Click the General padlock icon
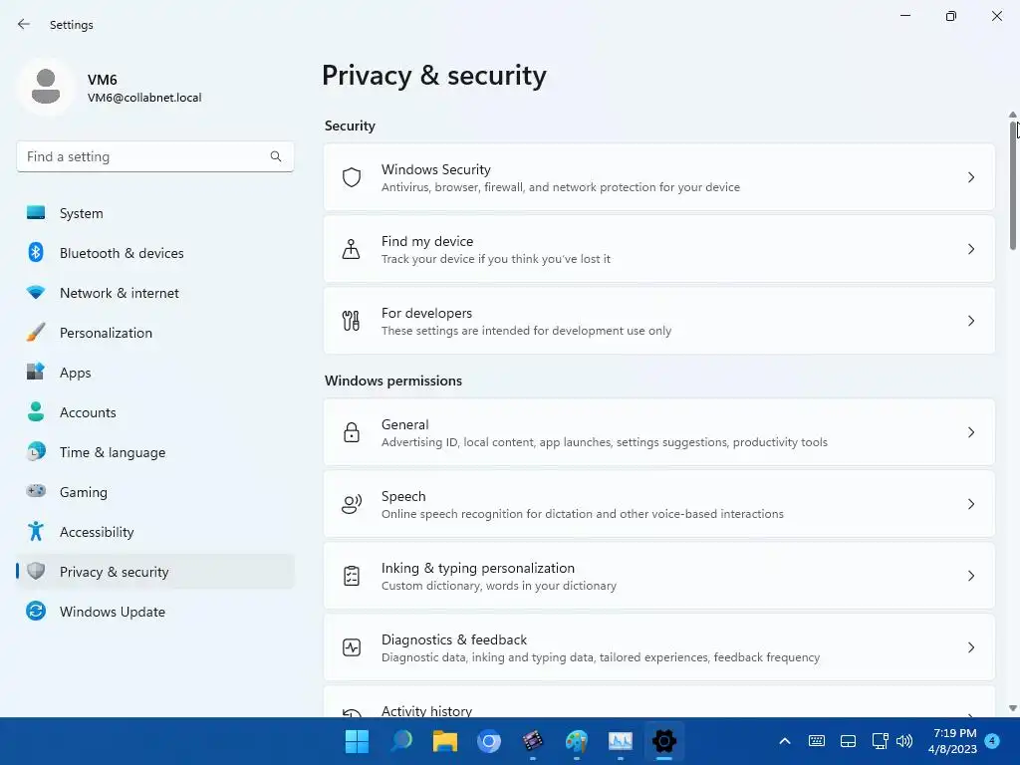This screenshot has width=1020, height=765. tap(352, 432)
